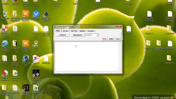176x99 pixels.
Task: Click the Connect button
Action: pyautogui.click(x=62, y=35)
